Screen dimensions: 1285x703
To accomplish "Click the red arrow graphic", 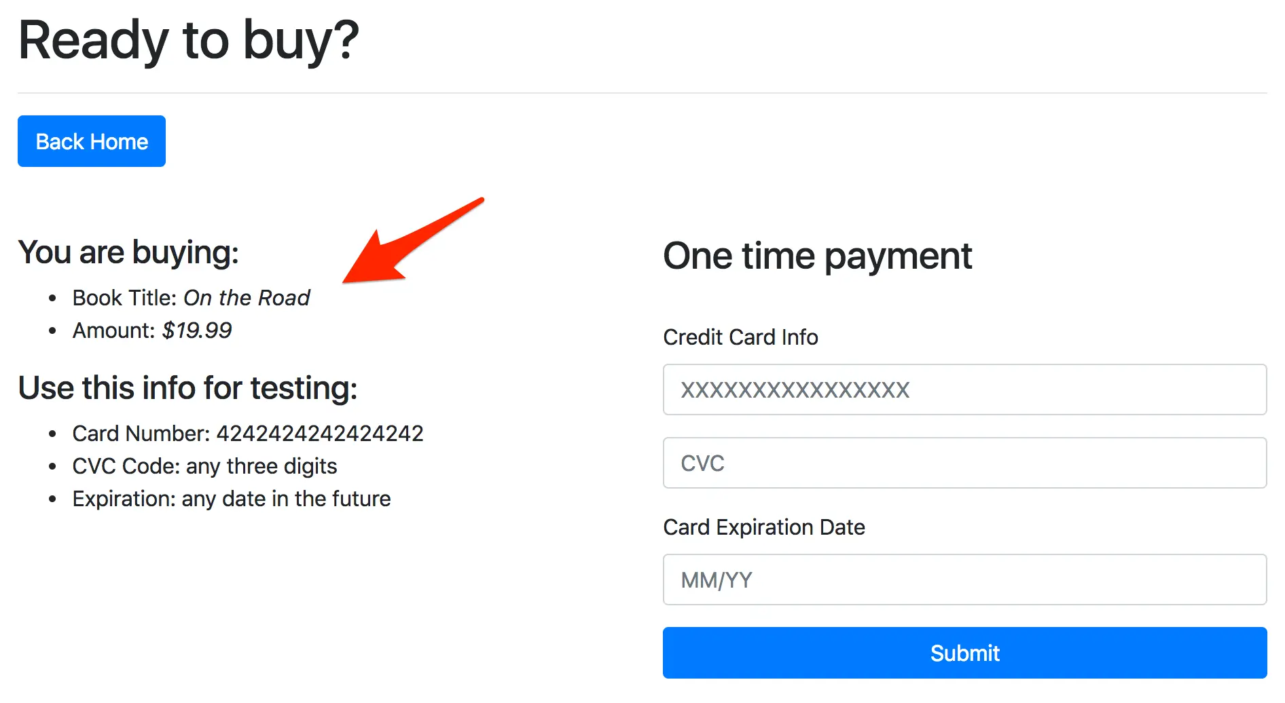I will [x=414, y=241].
